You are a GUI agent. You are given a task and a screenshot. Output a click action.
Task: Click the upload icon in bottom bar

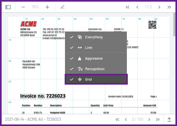169,120
